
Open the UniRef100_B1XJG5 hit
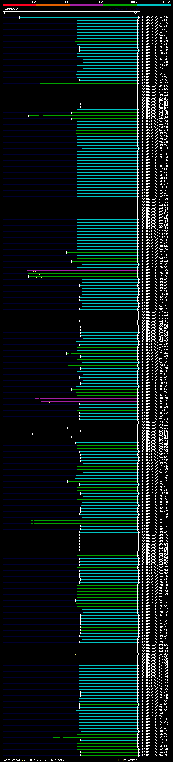coord(155,21)
